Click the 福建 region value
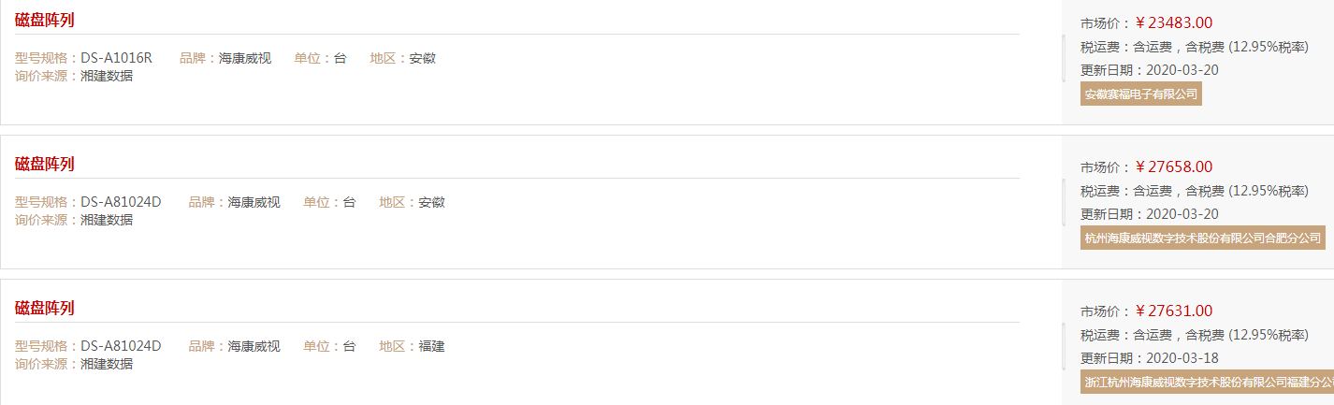This screenshot has height=405, width=1334. pos(431,346)
